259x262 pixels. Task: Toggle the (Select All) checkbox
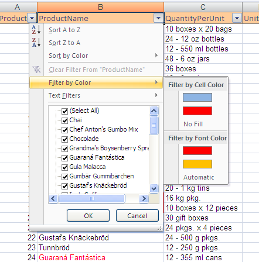[x=64, y=111]
